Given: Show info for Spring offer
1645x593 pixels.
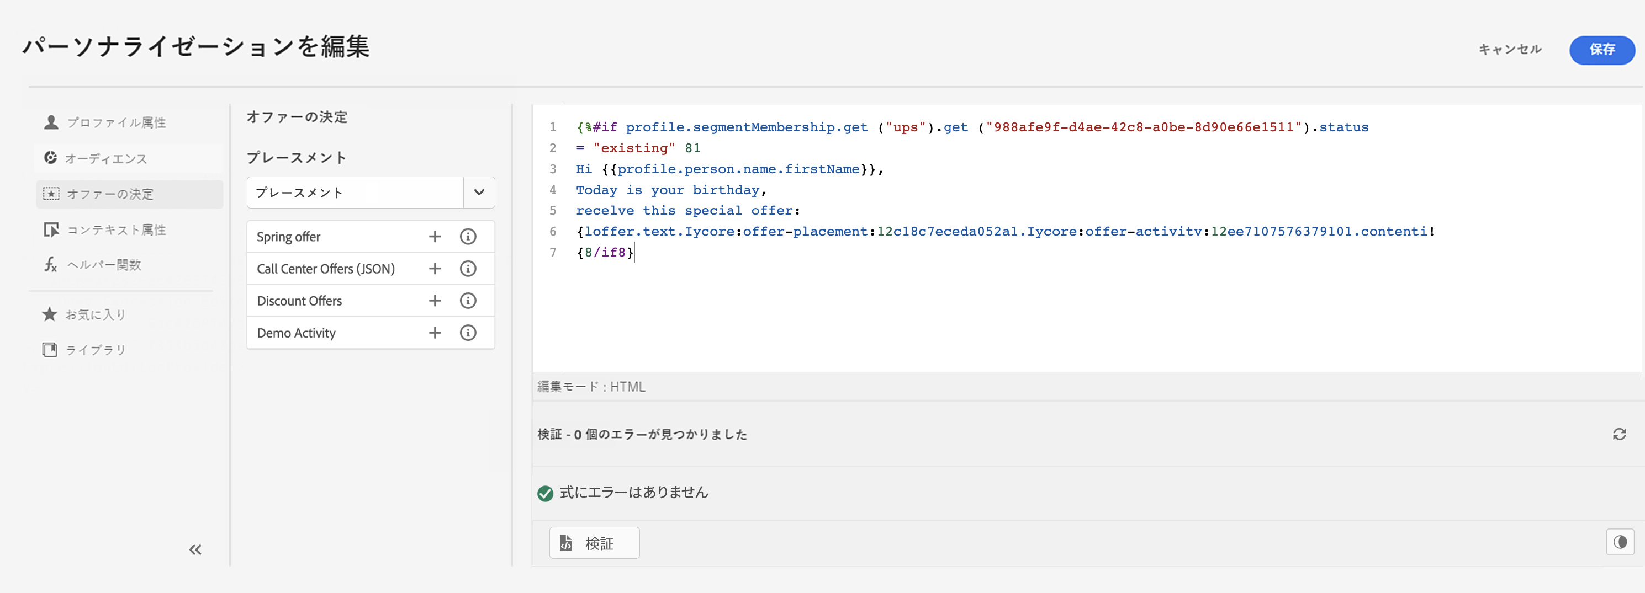Looking at the screenshot, I should (x=468, y=237).
